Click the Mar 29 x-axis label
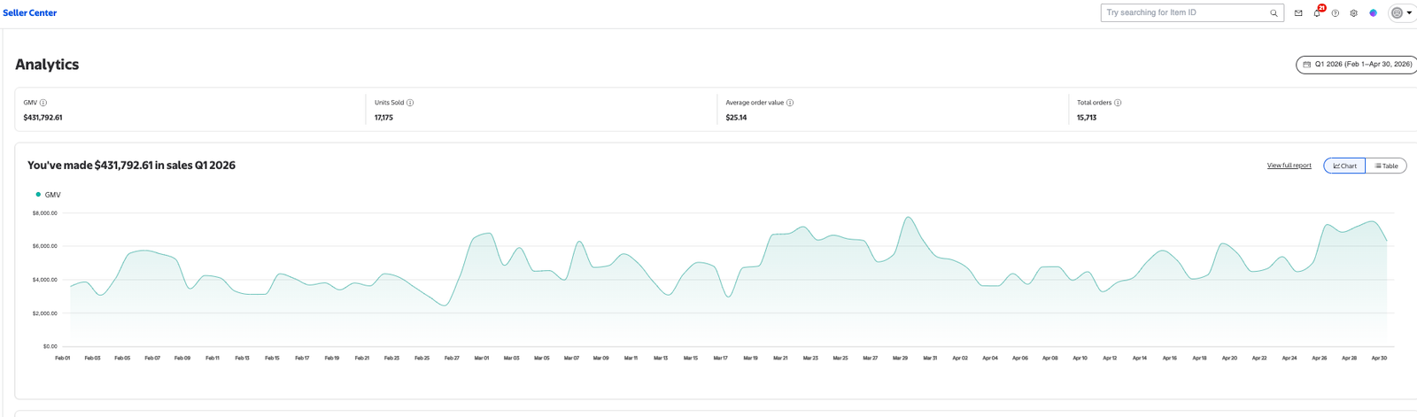The image size is (1417, 417). [901, 358]
